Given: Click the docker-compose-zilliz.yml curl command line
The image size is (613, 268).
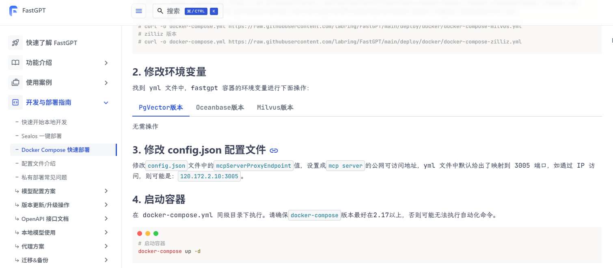Looking at the screenshot, I should pyautogui.click(x=330, y=41).
